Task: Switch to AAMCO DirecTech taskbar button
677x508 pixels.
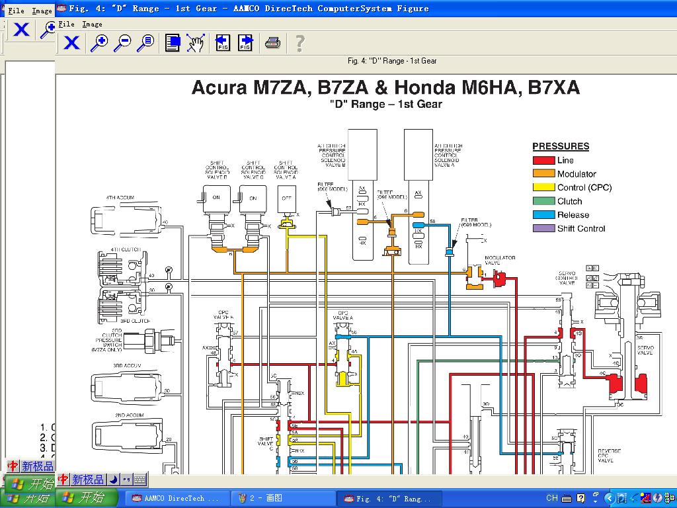Action: (x=177, y=498)
